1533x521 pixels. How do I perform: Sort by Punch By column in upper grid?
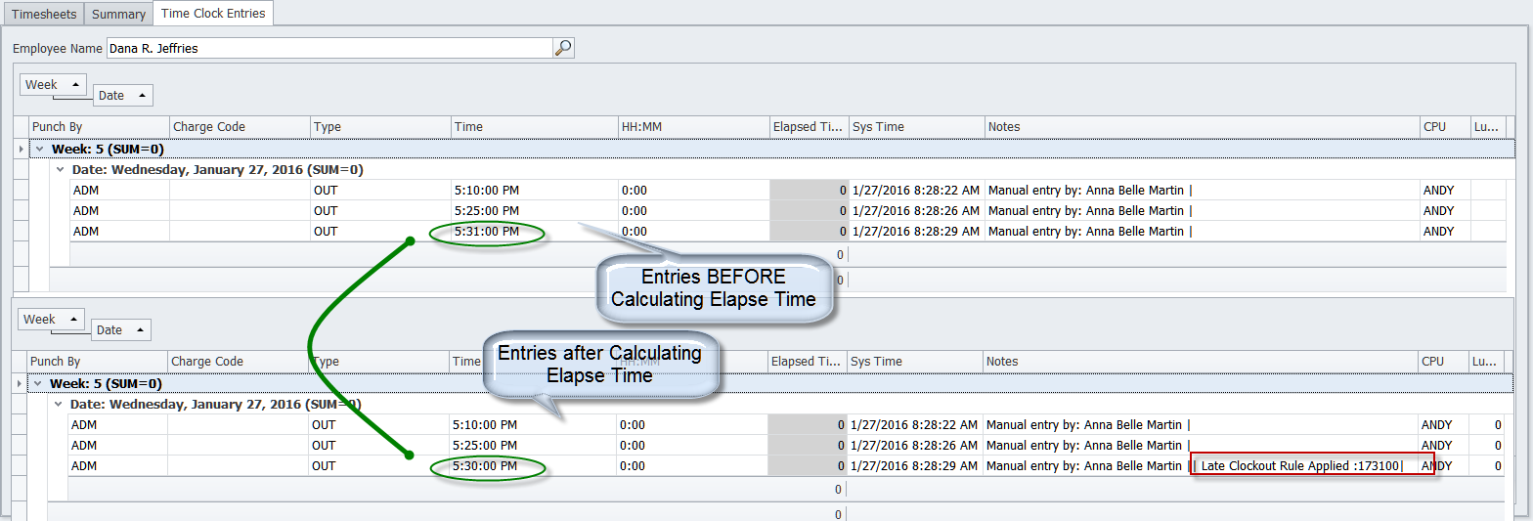98,126
